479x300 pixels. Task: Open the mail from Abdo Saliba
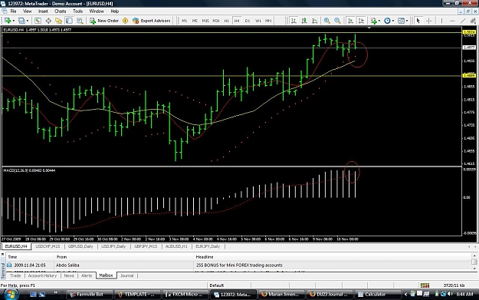point(240,265)
